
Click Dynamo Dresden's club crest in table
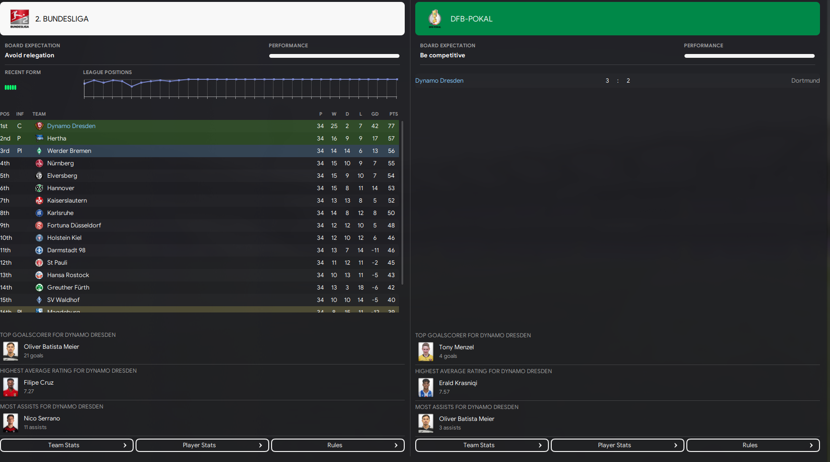[x=39, y=126]
